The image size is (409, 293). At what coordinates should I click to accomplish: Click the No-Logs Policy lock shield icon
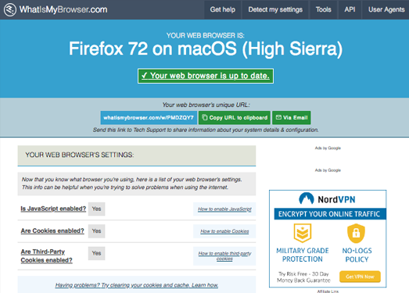click(x=356, y=233)
